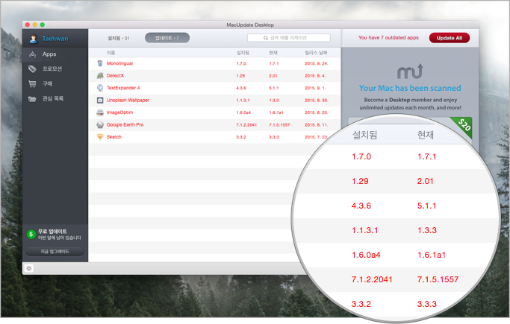Screen dimensions: 510x324
Task: Click Unsplash release date 2015. 8. 30.
Action: pyautogui.click(x=316, y=101)
